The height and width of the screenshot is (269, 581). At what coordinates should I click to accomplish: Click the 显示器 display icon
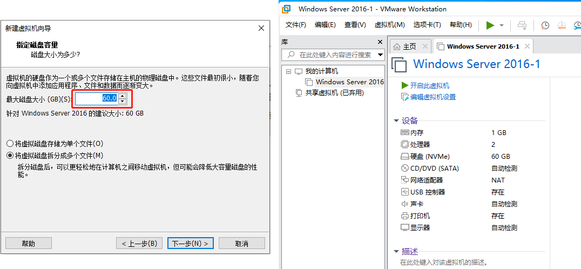(404, 227)
